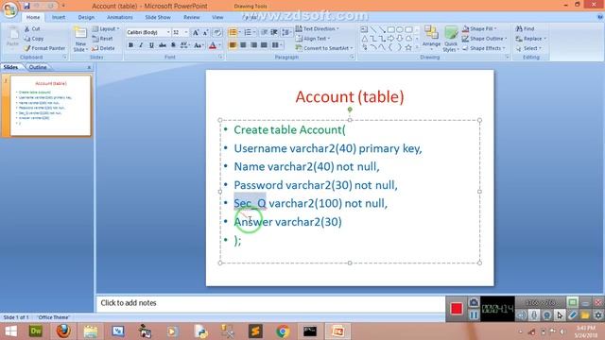Open Firefox from the taskbar
605x340 pixels.
pyautogui.click(x=63, y=331)
